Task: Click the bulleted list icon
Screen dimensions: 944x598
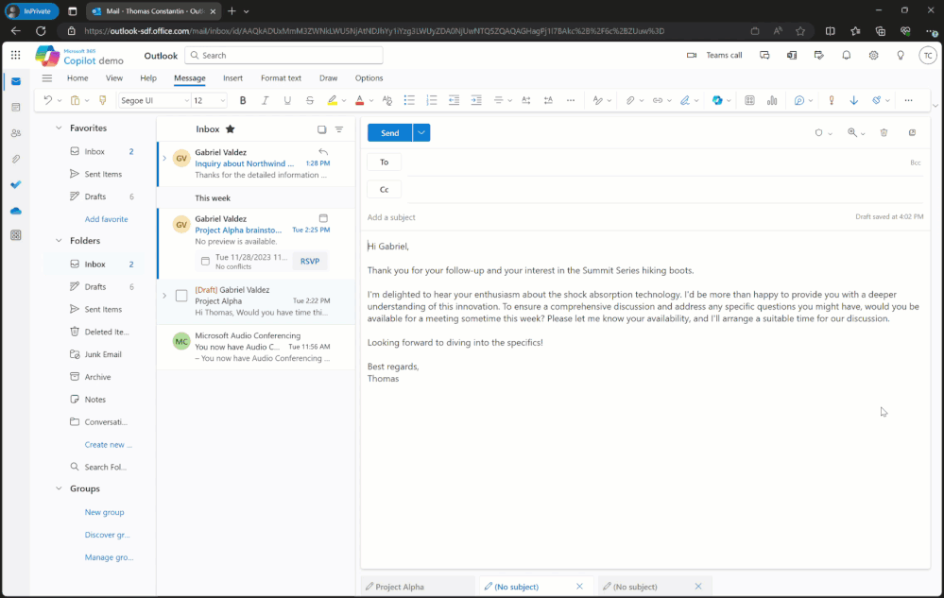Action: (x=409, y=100)
